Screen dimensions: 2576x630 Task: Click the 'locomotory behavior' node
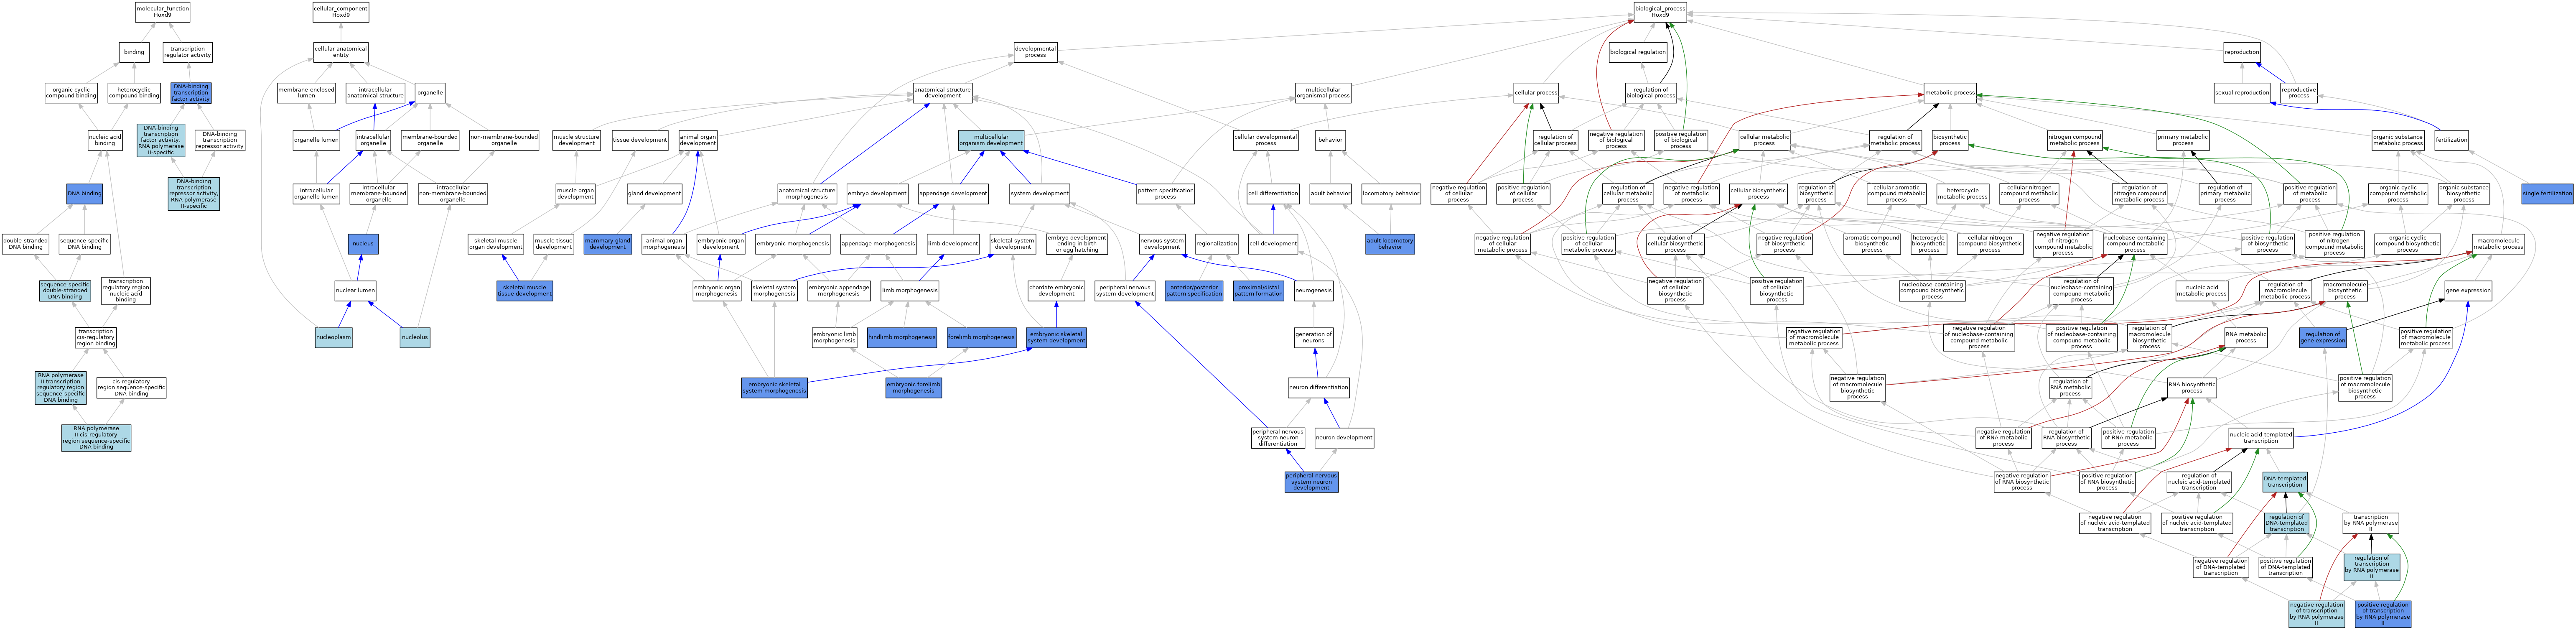[1391, 193]
